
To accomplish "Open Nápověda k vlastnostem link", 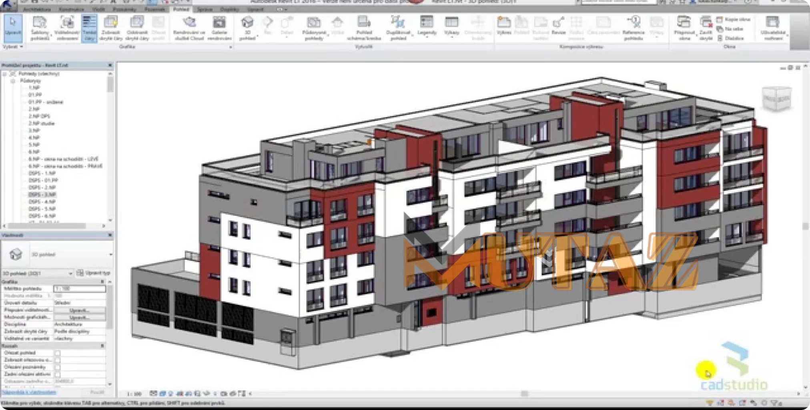I will 29,392.
